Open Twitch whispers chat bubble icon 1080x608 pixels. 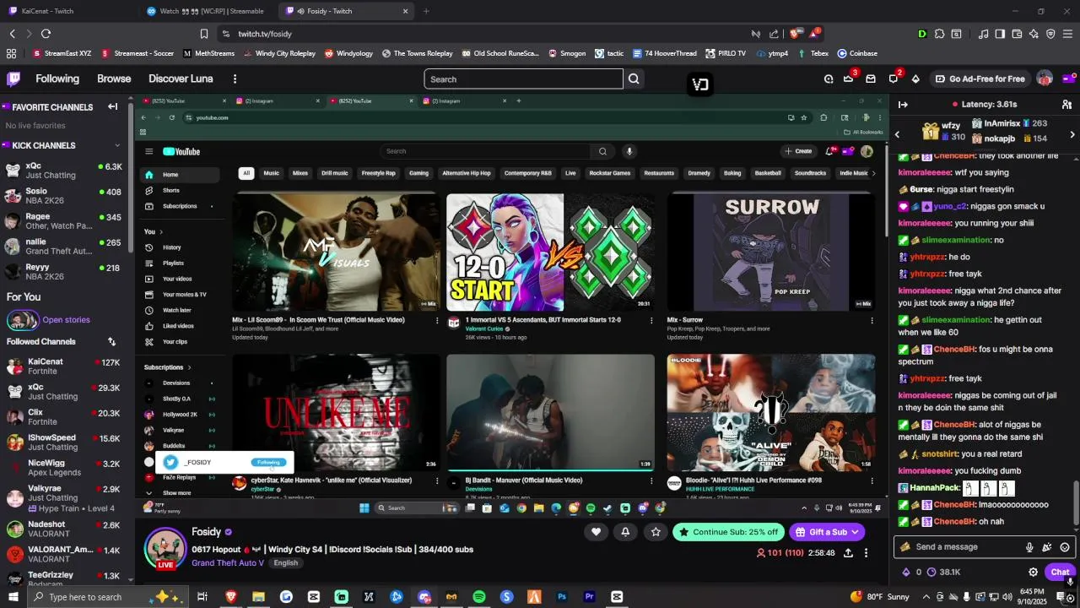point(894,79)
